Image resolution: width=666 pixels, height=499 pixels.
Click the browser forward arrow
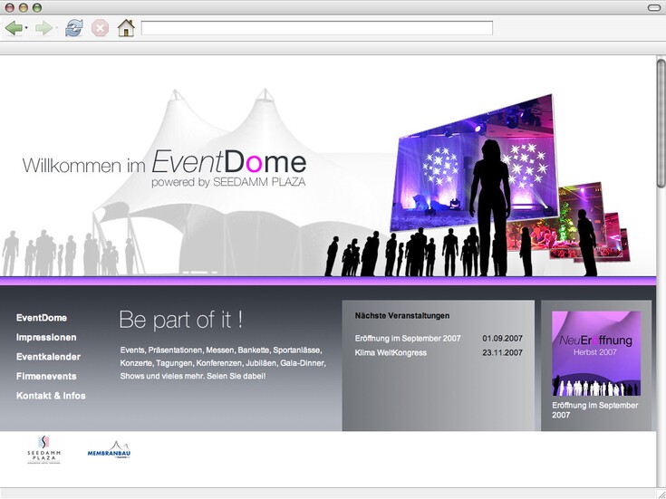click(43, 28)
